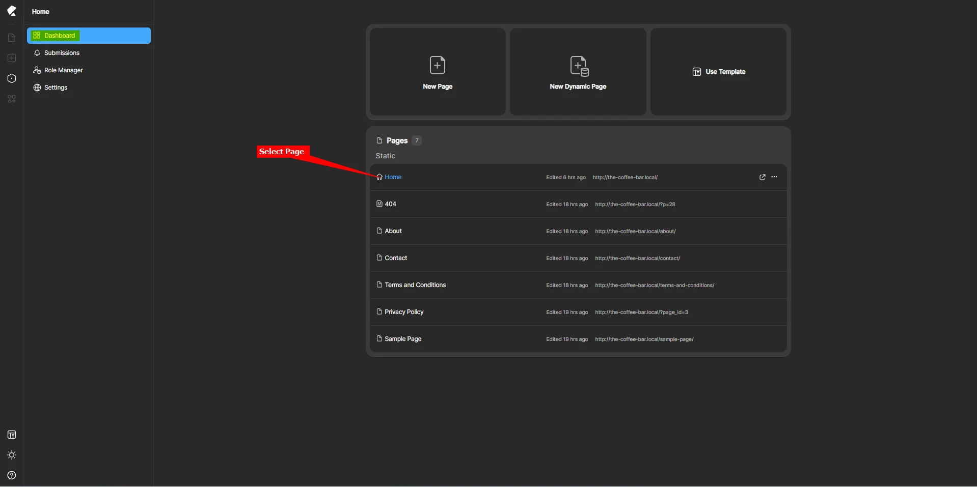Click 'Edited 18 hrs ago' on Terms row
This screenshot has width=977, height=487.
pos(567,285)
